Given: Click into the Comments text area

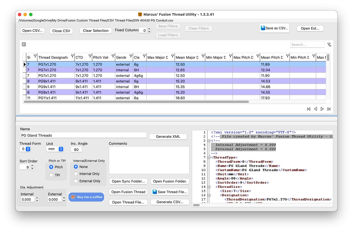Looking at the screenshot, I should pos(149,160).
